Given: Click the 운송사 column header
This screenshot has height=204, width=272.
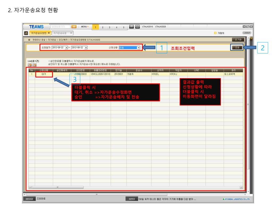Looking at the screenshot, I should [139, 70].
